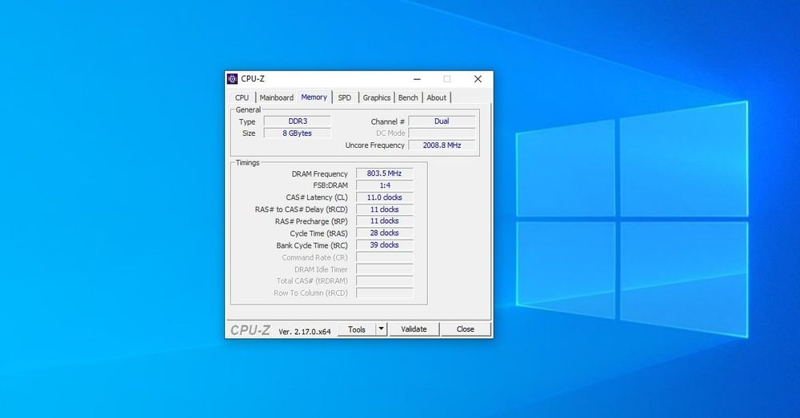Screen dimensions: 800x418
Task: Switch to the Bench tab
Action: tap(408, 98)
